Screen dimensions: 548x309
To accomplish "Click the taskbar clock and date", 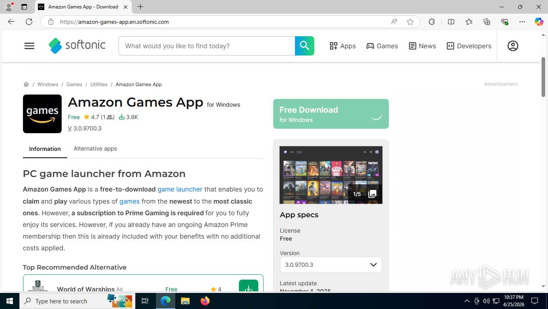I will pyautogui.click(x=513, y=301).
